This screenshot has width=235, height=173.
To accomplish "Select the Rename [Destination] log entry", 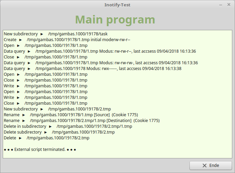I will tap(81, 121).
